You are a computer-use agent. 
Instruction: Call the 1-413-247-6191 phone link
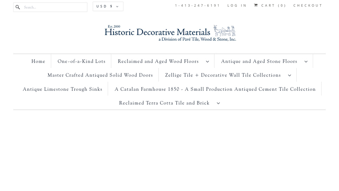coord(197,6)
